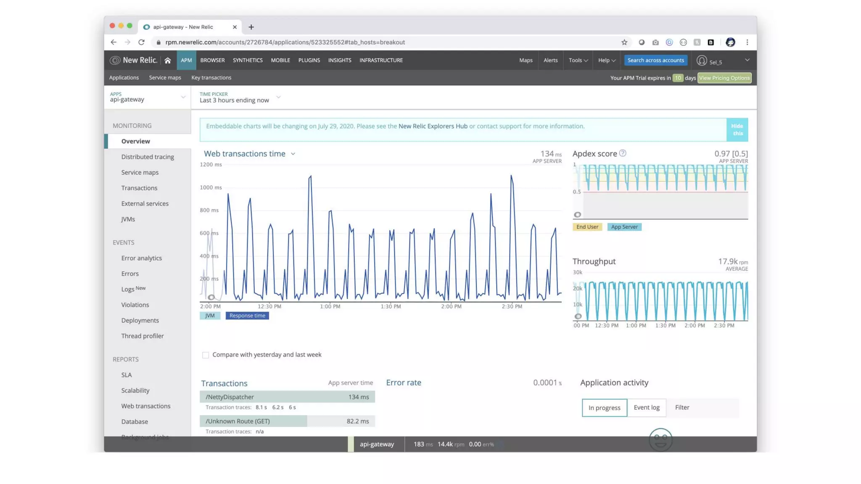Viewport: 861px width, 484px height.
Task: Toggle the Response time color legend
Action: (247, 316)
